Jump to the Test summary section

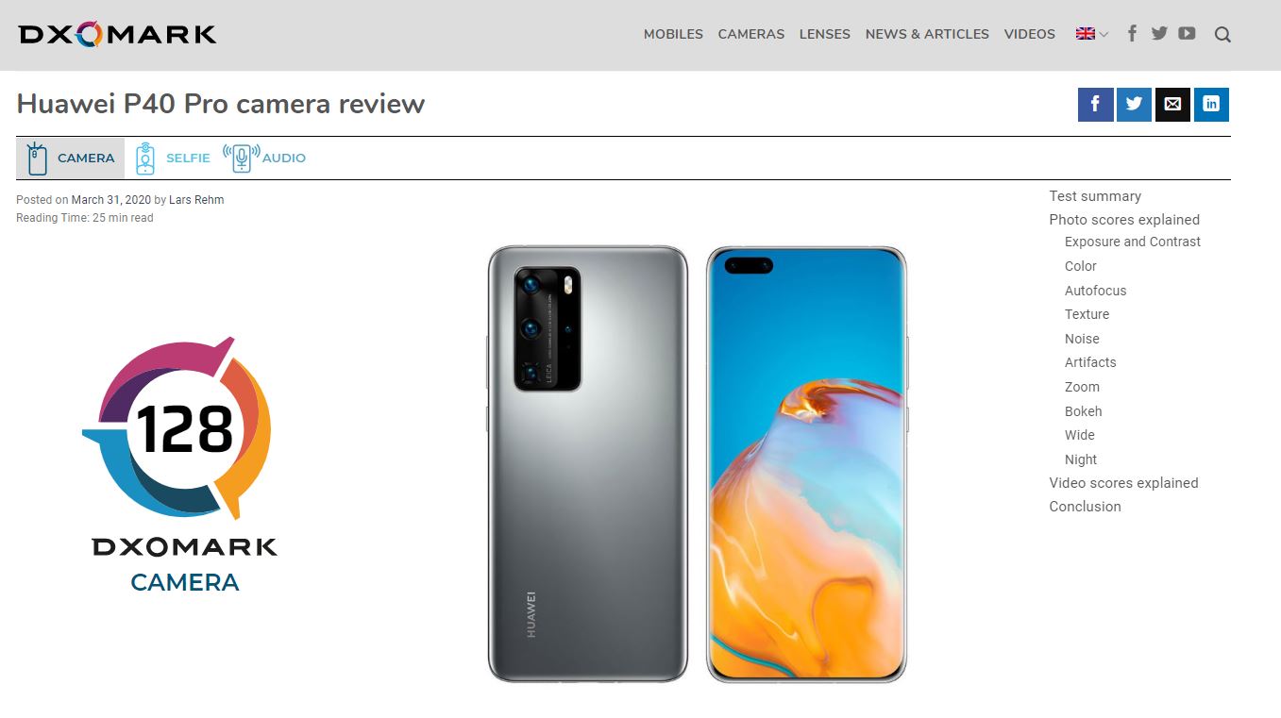coord(1095,196)
